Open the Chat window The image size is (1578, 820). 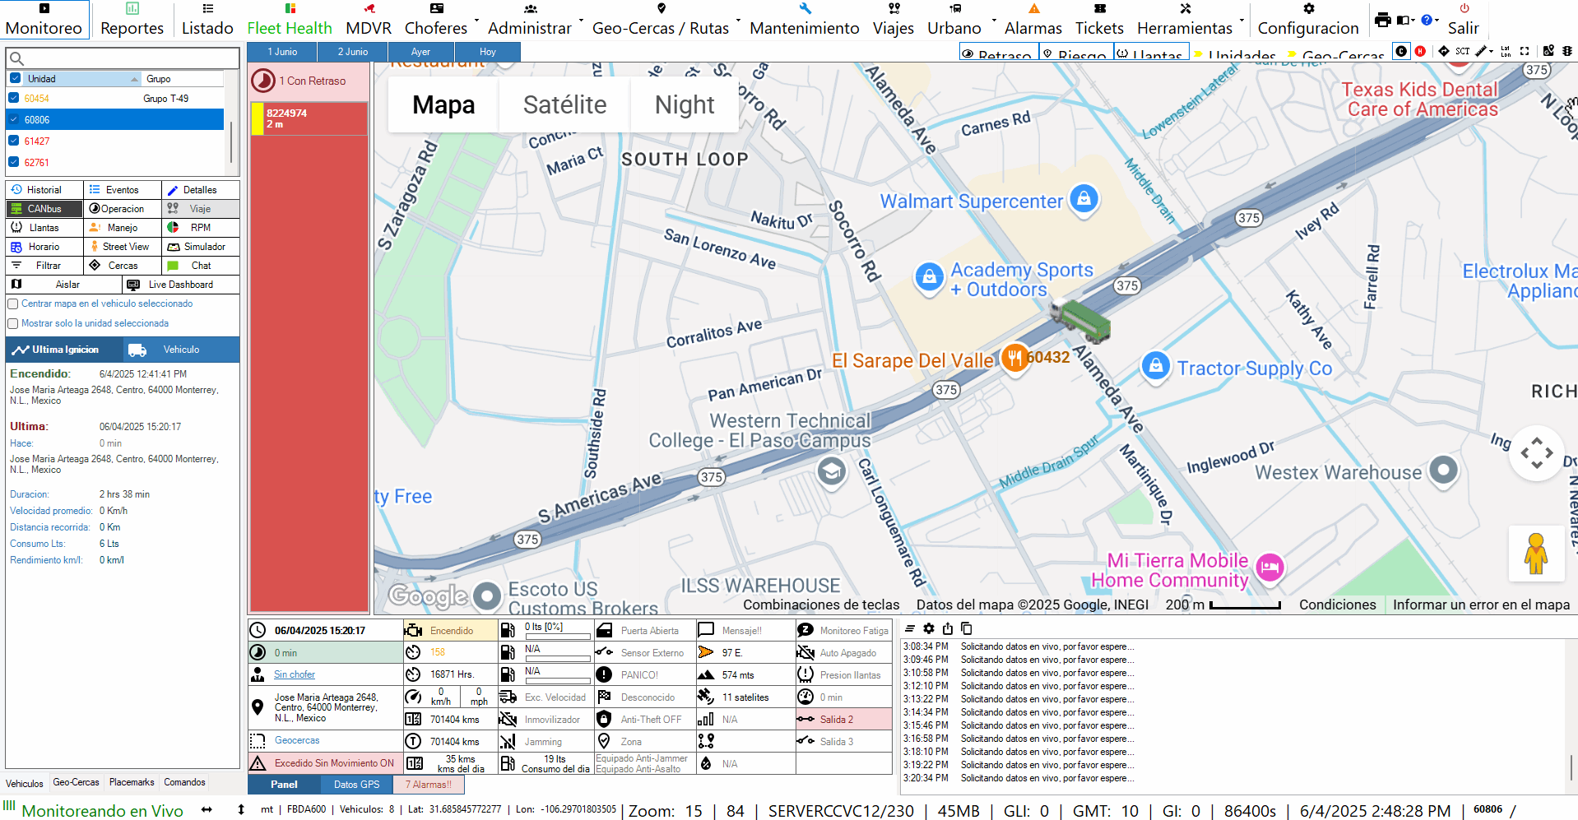[x=201, y=266]
